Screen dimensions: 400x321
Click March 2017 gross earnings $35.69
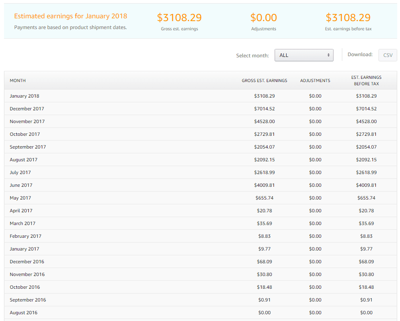(x=264, y=223)
